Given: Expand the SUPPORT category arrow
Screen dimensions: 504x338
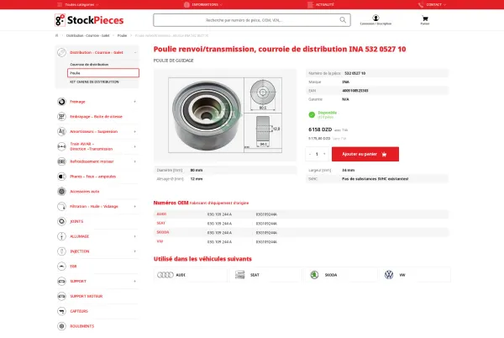Looking at the screenshot, I should (x=135, y=281).
